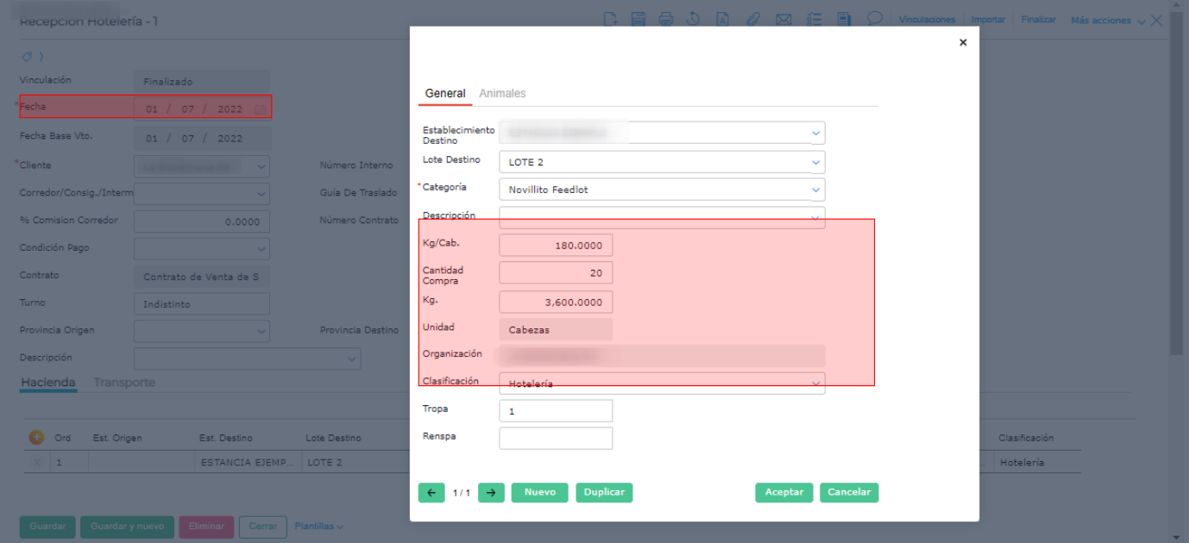The image size is (1189, 543).
Task: Open the speech bubble comments icon
Action: pyautogui.click(x=874, y=18)
